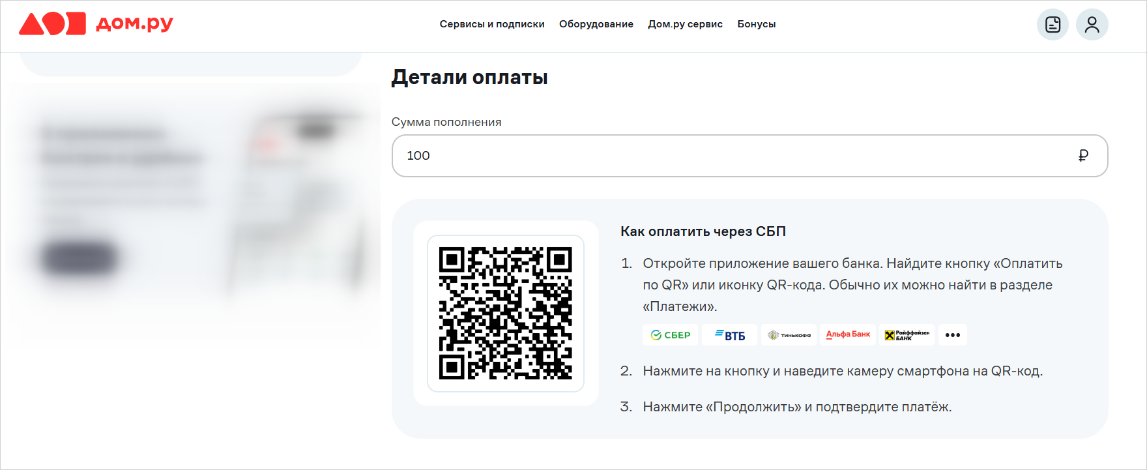Show more banks via three dots
The image size is (1147, 470).
953,335
